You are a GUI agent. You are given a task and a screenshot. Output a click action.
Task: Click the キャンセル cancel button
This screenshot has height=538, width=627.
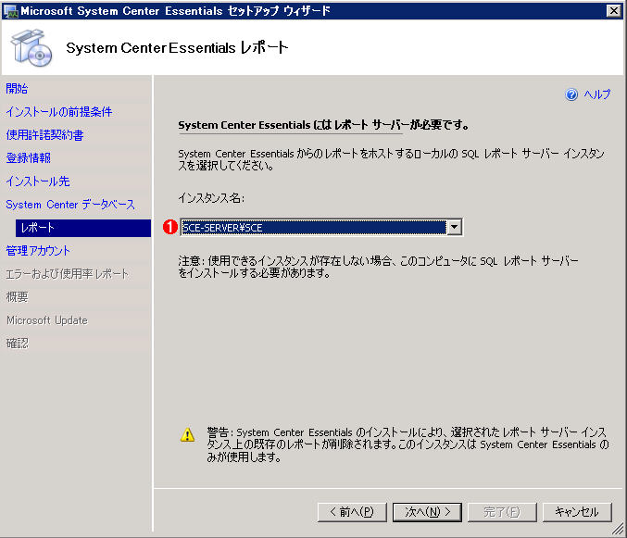577,512
